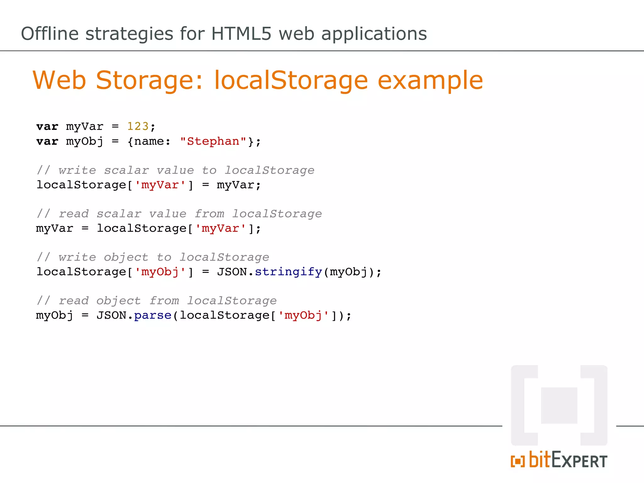Click comment '// write scalar value to localStorage'
Screen dimensions: 644x483
(175, 170)
